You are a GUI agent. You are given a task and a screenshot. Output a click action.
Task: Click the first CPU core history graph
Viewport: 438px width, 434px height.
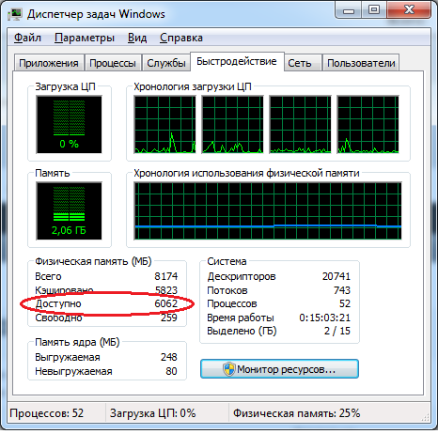coord(164,125)
